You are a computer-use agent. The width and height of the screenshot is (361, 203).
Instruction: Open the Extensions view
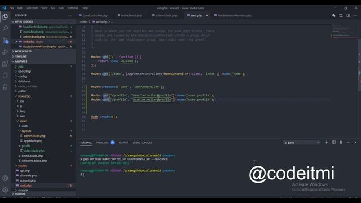click(x=5, y=64)
